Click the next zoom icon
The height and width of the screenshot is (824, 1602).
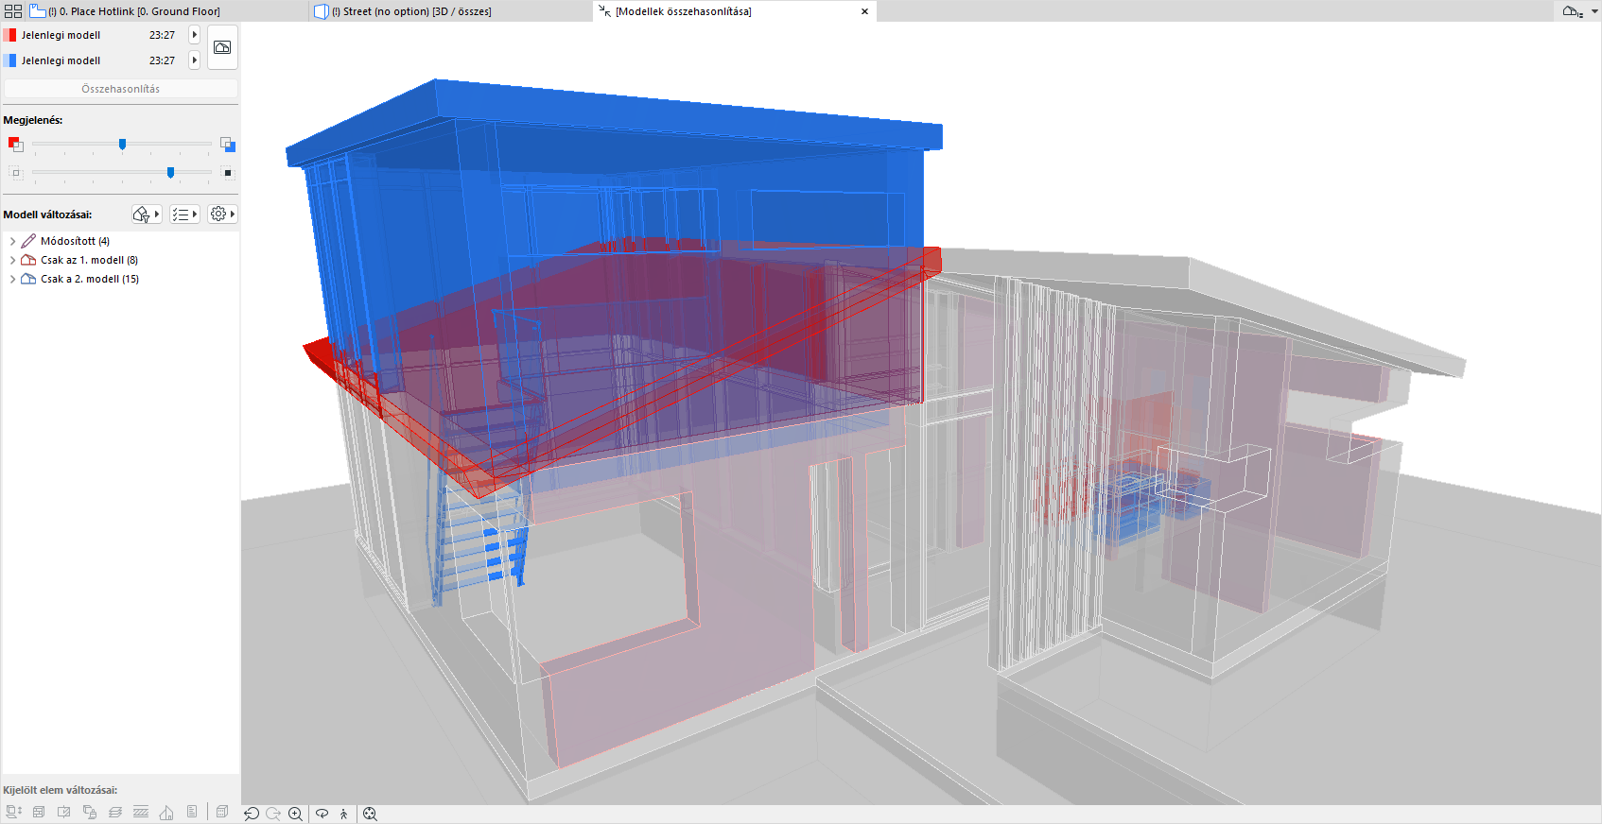(x=273, y=814)
